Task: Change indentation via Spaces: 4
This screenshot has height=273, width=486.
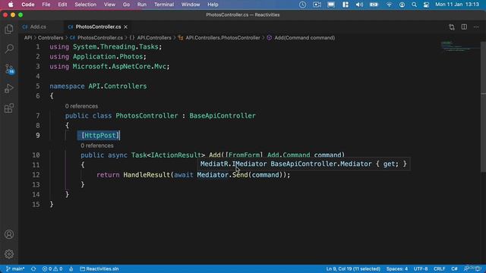Action: coord(396,268)
